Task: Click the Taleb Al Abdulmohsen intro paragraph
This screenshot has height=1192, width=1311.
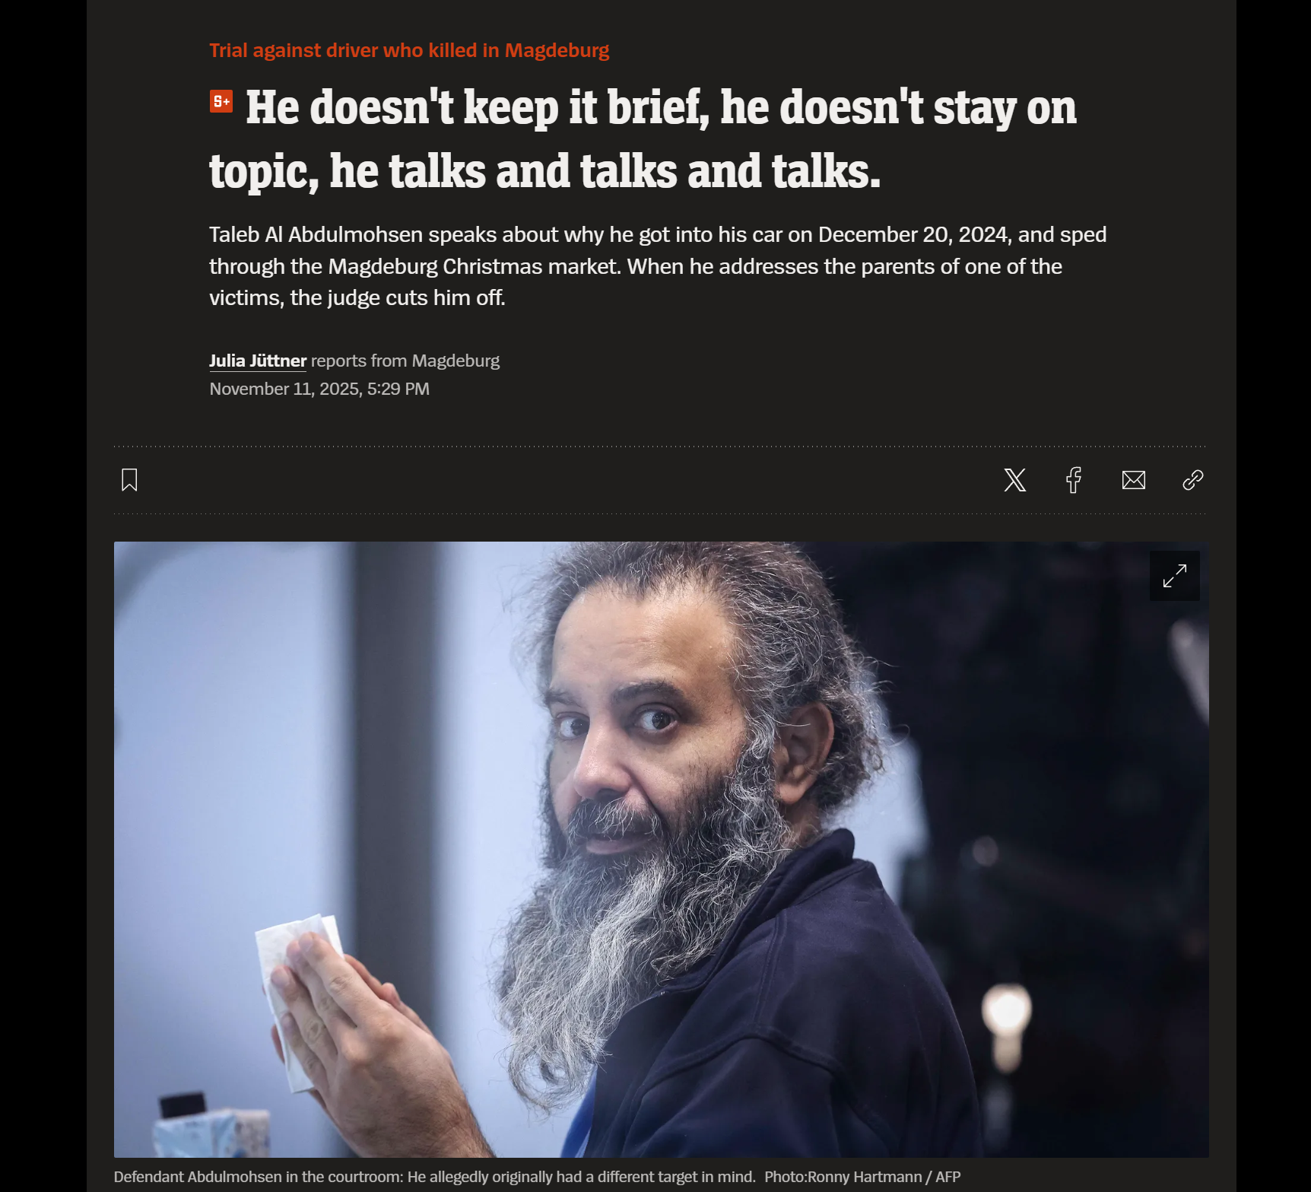Action: 658,266
